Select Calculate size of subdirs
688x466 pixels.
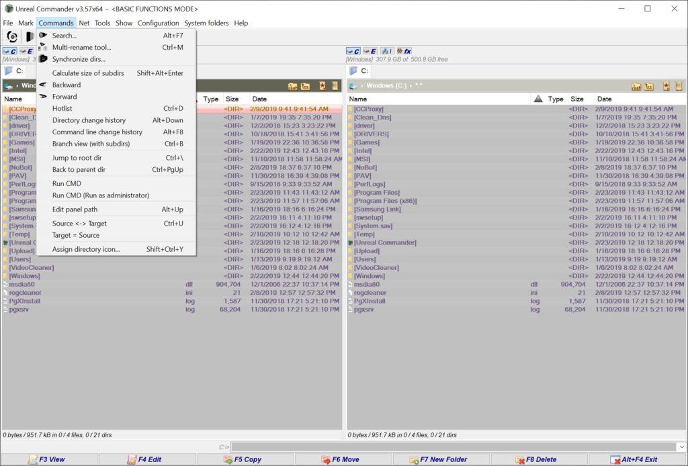[116, 73]
